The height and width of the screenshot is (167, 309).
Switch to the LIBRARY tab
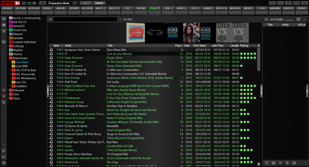(x=99, y=3)
